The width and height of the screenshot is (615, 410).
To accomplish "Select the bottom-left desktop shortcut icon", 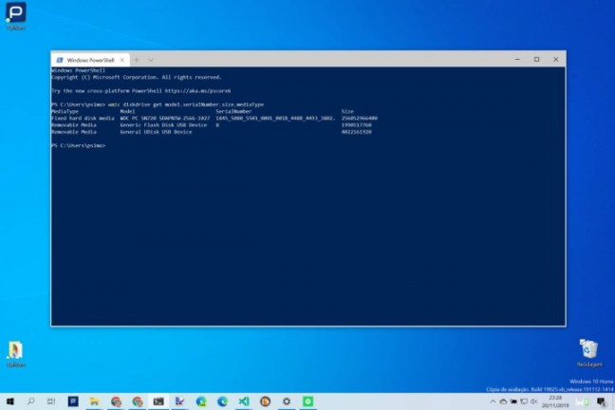I will (x=15, y=352).
